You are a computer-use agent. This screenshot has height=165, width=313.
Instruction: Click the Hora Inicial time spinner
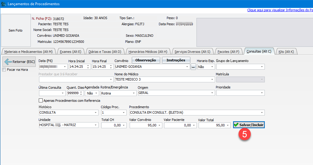(88, 67)
